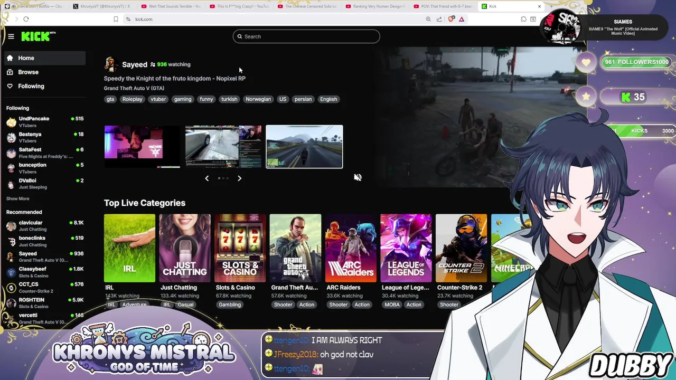Open the IRL category card
This screenshot has width=676, height=380.
(129, 248)
